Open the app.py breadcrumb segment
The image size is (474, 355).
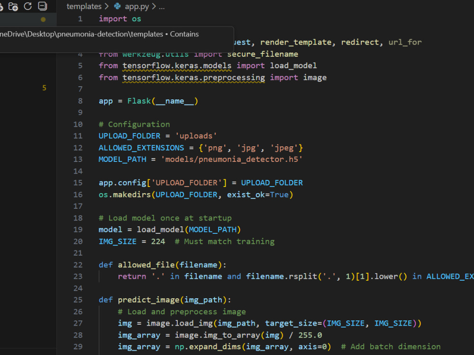tap(137, 6)
